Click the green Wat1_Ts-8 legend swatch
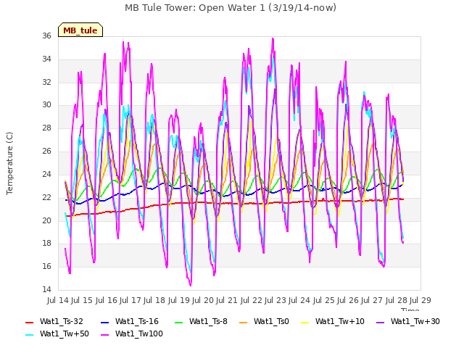 pos(179,322)
